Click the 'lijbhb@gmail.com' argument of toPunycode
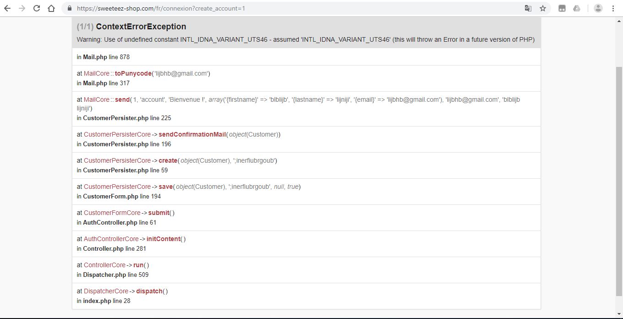 pos(181,73)
